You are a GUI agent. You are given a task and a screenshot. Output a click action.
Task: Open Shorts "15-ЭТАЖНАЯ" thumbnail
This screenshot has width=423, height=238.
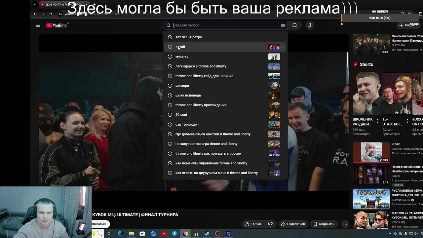tap(396, 94)
